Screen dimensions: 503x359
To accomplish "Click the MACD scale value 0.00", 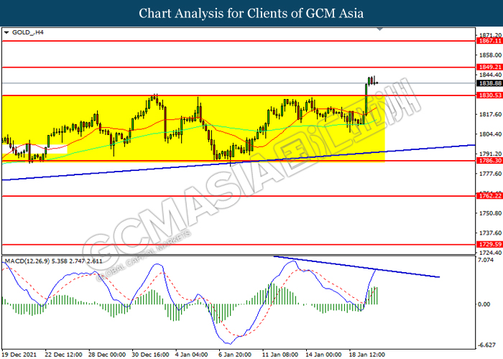I will [484, 304].
